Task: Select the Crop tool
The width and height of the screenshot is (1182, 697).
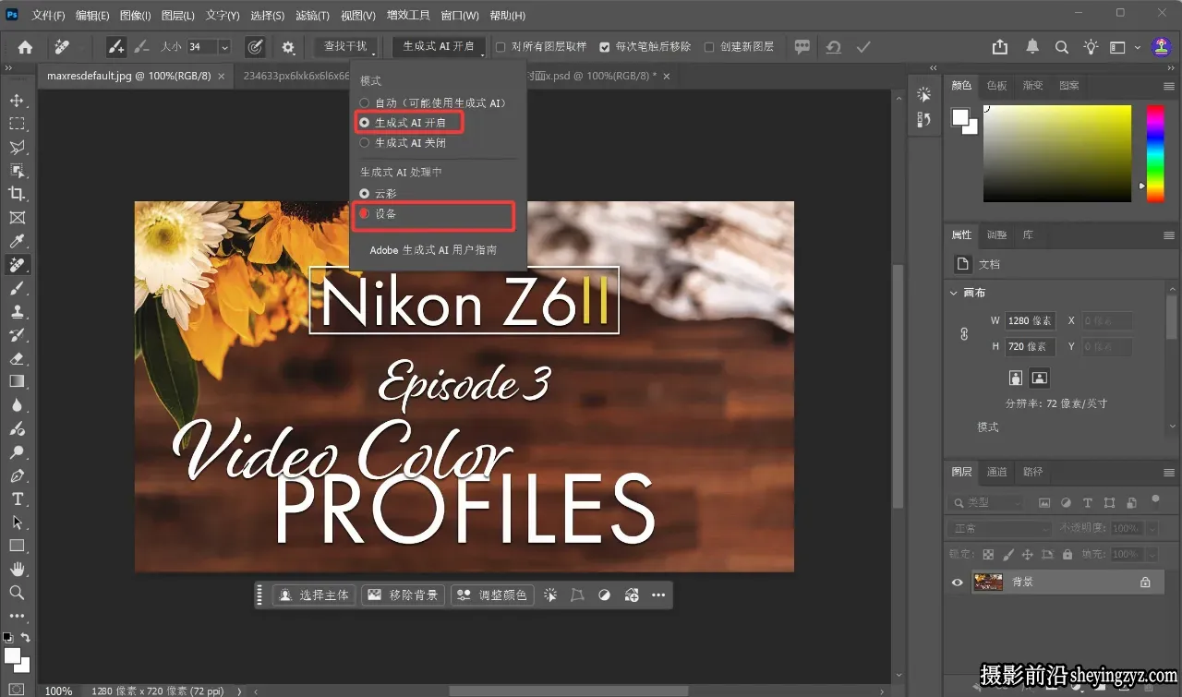Action: pyautogui.click(x=17, y=194)
